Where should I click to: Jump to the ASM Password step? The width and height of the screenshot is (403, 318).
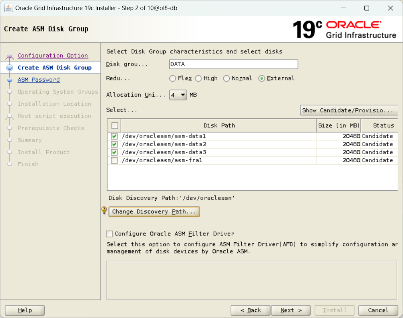coord(39,80)
